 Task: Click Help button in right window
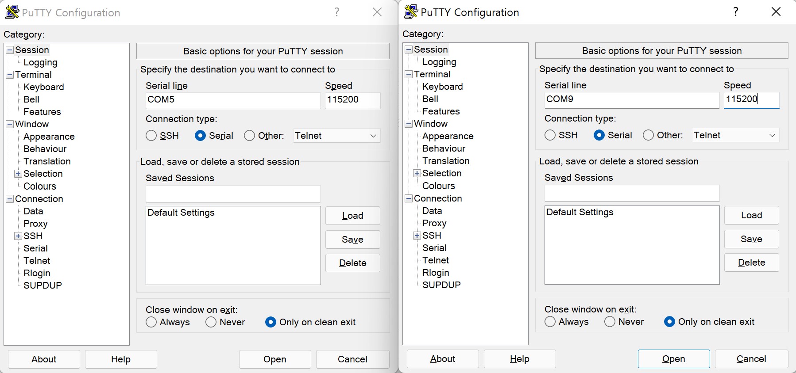point(520,359)
